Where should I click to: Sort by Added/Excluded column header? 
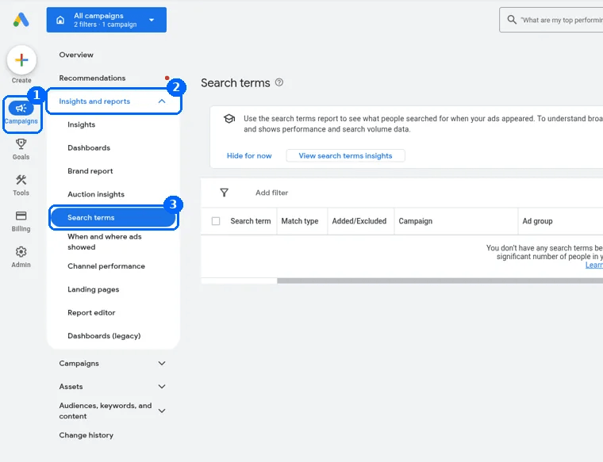point(359,221)
